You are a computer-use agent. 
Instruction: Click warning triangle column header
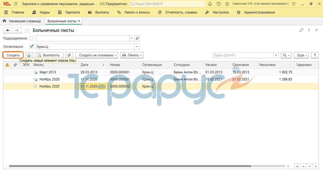tap(7, 65)
